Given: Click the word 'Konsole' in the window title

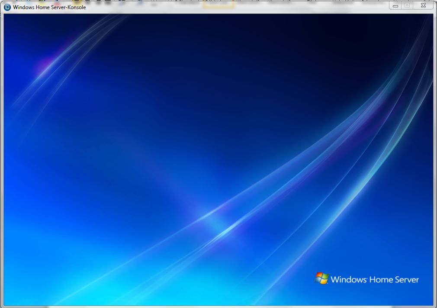Looking at the screenshot, I should point(76,7).
